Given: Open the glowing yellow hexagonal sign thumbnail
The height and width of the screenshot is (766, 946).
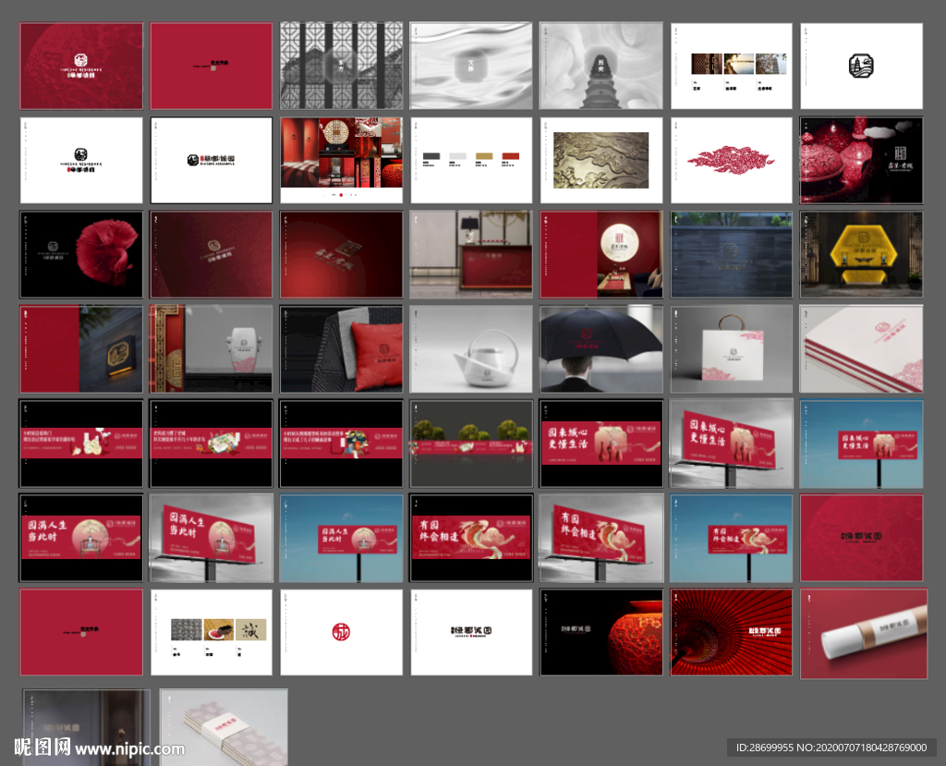Looking at the screenshot, I should point(862,254).
